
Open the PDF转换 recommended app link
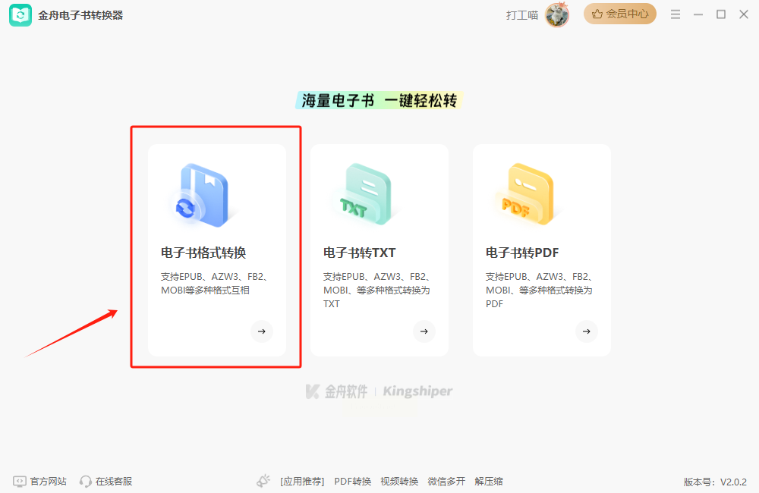point(353,482)
